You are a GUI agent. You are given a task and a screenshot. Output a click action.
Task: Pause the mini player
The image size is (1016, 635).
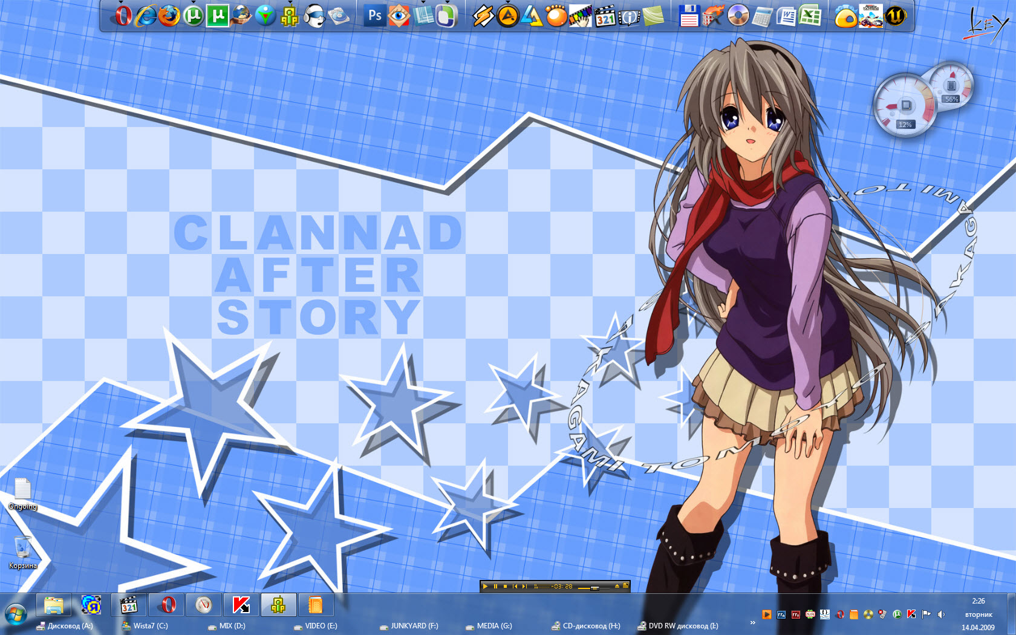coord(495,586)
